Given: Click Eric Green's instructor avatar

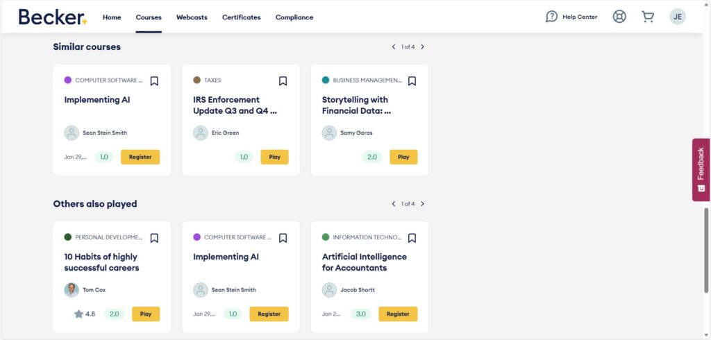Looking at the screenshot, I should coord(201,133).
